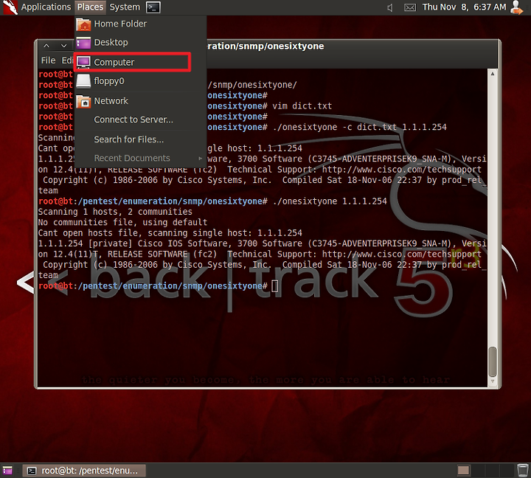Click terminal scrollbar down arrow
Image resolution: width=531 pixels, height=478 pixels.
493,381
